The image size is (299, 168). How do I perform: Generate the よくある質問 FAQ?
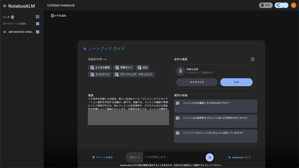[x=100, y=68]
